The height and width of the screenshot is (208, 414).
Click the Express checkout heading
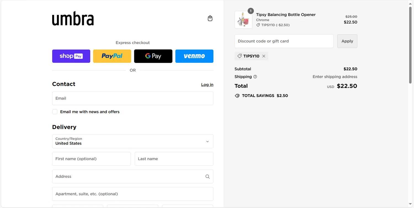[133, 43]
